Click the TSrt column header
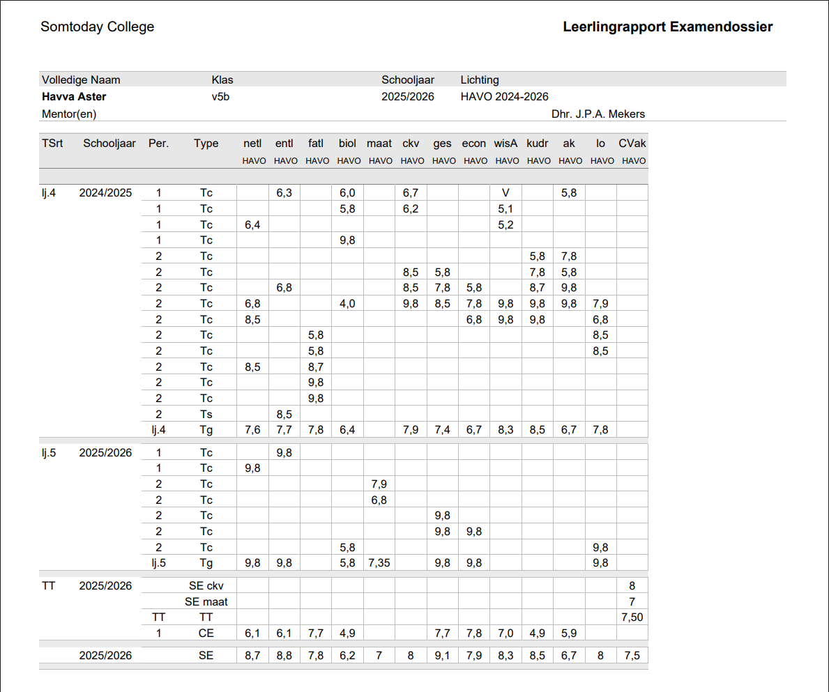This screenshot has width=829, height=692. pyautogui.click(x=52, y=144)
